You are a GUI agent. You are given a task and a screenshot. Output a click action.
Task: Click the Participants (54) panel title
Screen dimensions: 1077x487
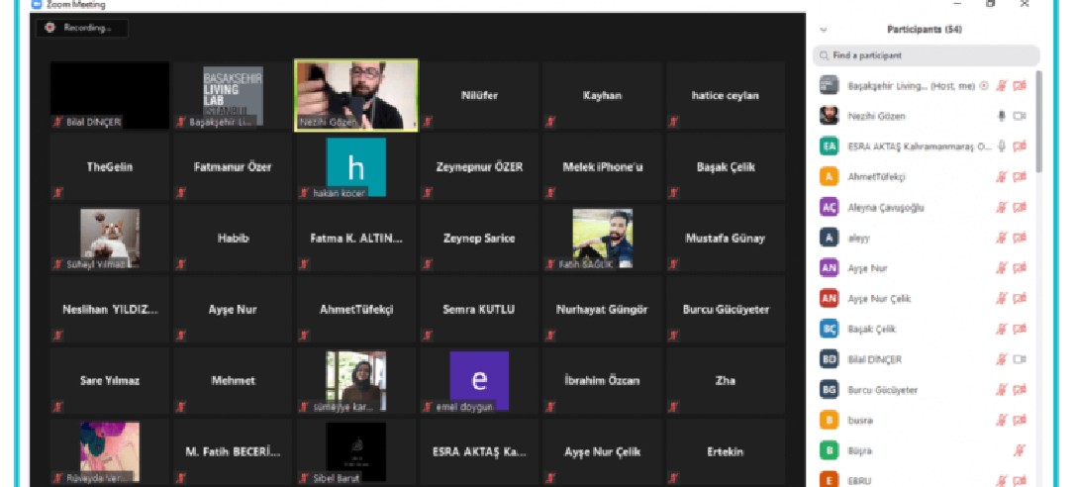click(924, 30)
